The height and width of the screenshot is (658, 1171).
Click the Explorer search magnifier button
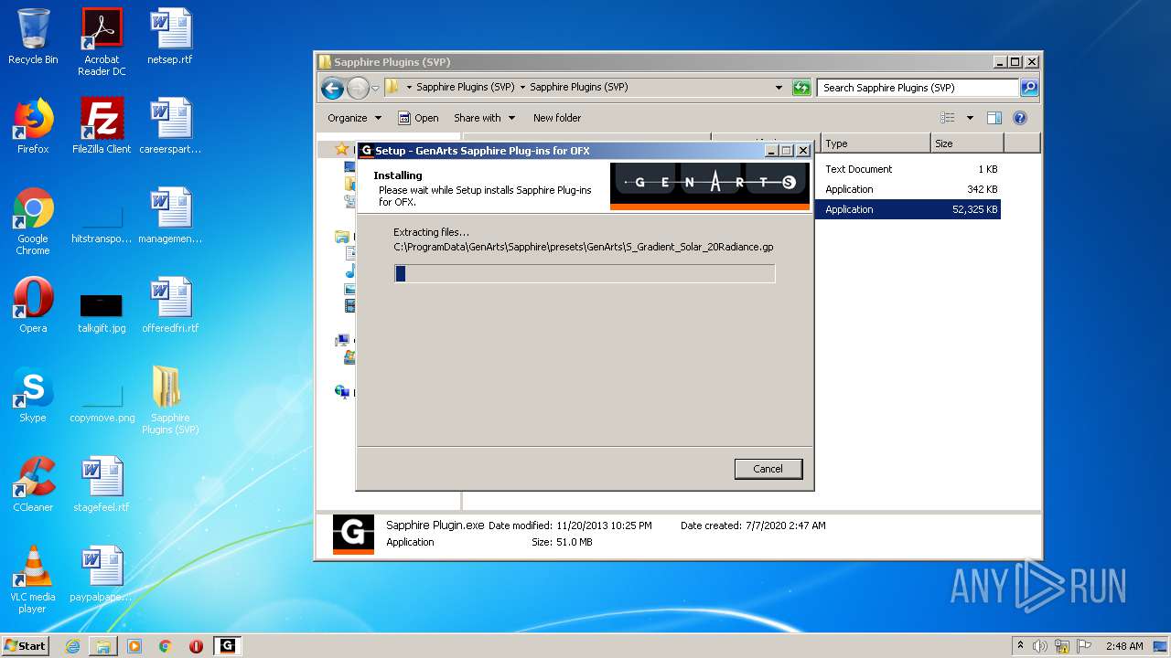pos(1029,88)
